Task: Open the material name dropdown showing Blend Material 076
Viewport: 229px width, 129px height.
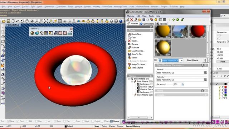Action: [182, 61]
